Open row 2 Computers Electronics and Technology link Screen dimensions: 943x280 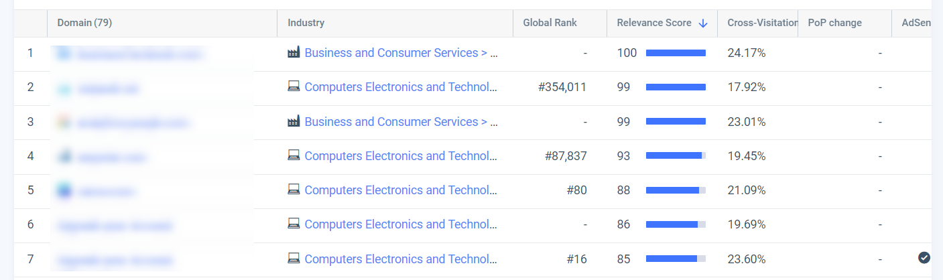pyautogui.click(x=400, y=87)
